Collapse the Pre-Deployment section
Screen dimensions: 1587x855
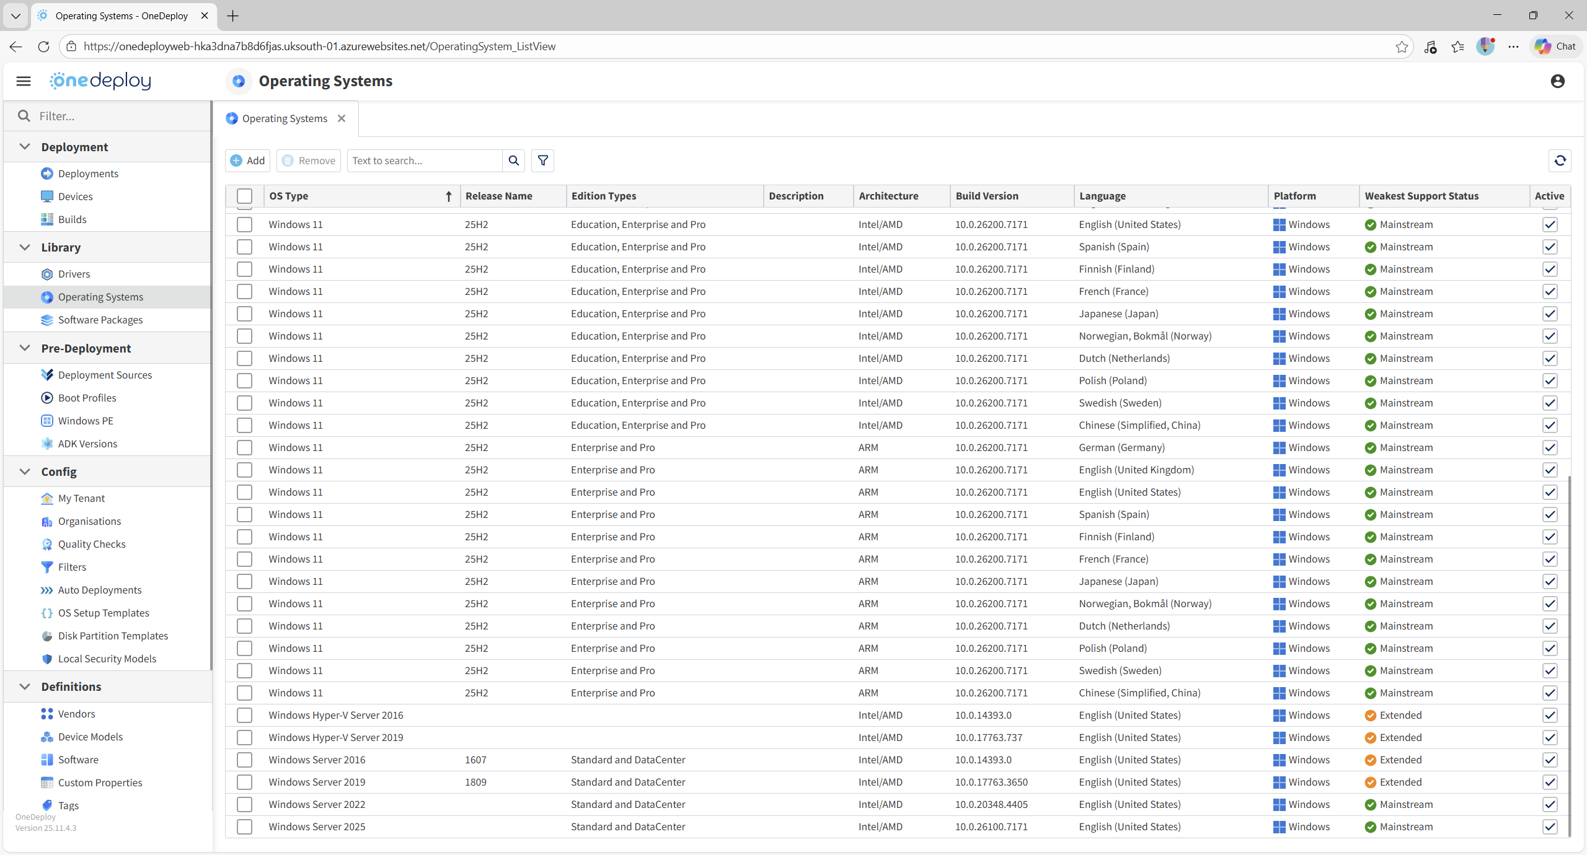pyautogui.click(x=25, y=348)
